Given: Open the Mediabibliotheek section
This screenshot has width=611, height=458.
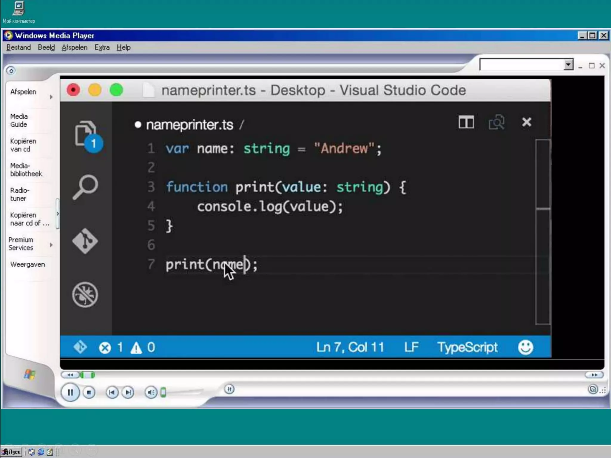Looking at the screenshot, I should (x=26, y=170).
